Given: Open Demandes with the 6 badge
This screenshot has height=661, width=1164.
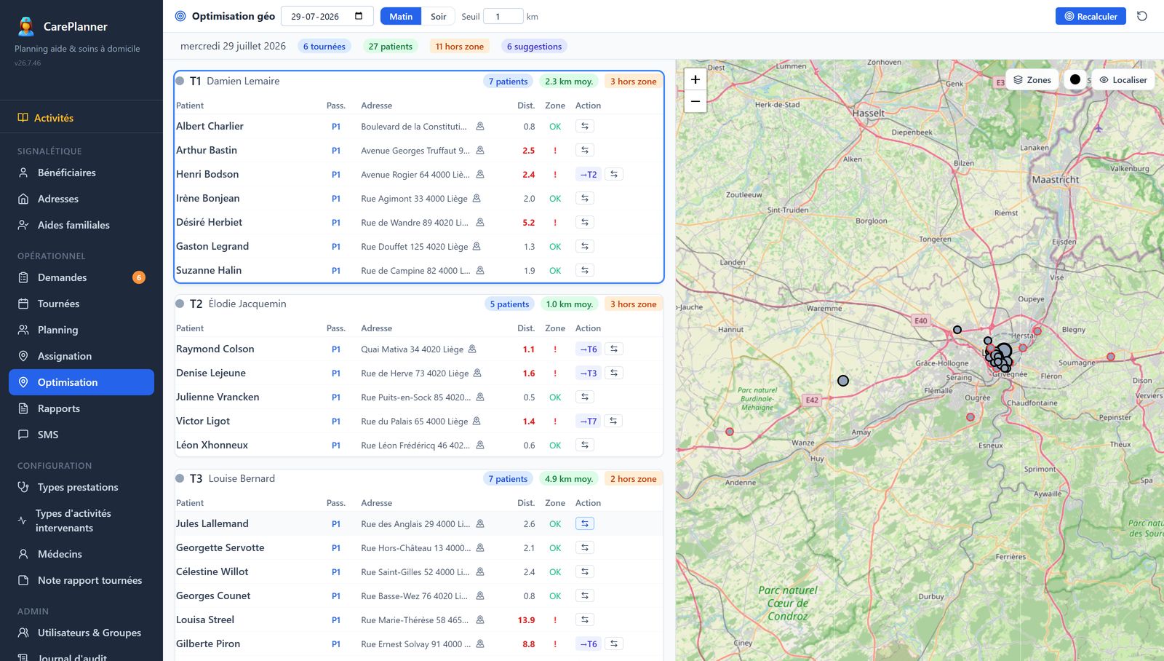Looking at the screenshot, I should [x=81, y=277].
